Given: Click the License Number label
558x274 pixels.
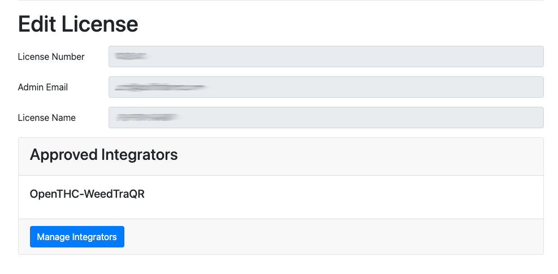Looking at the screenshot, I should point(51,56).
